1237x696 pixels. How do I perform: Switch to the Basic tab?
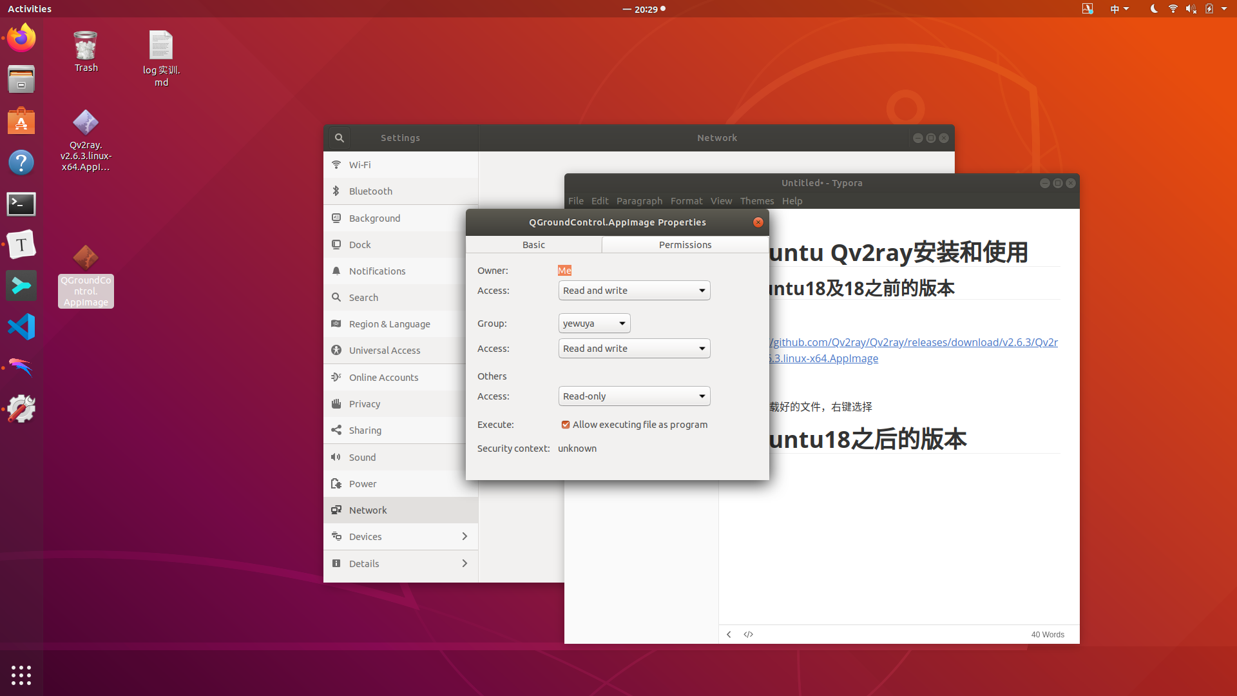click(x=533, y=245)
